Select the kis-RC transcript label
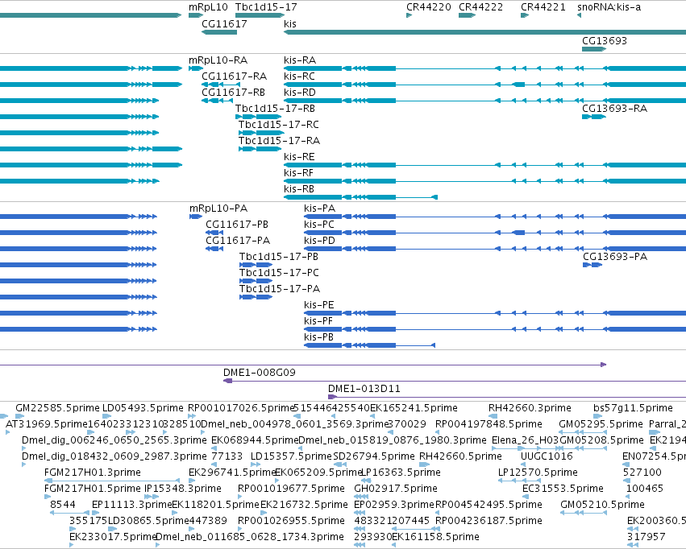Screen dimensions: 686x549 point(299,76)
